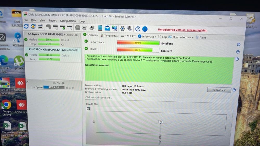Open Hard Disk Sentinel desktop shortcut

(x=5, y=86)
